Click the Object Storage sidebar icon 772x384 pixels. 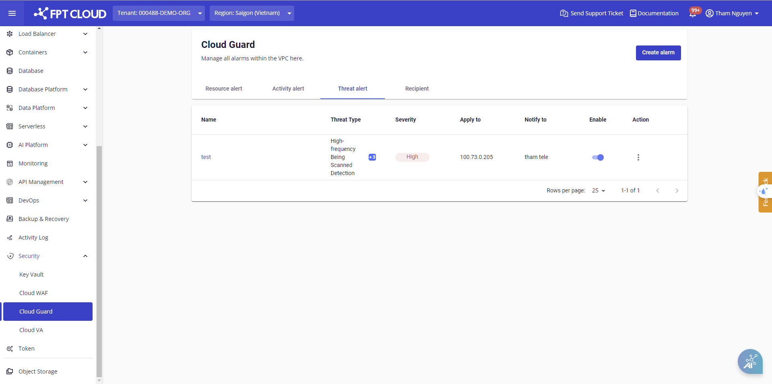(10, 372)
